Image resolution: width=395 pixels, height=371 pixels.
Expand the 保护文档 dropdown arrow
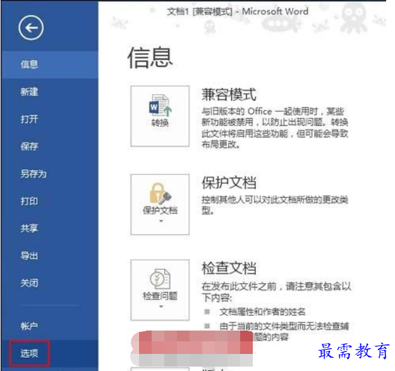[x=161, y=221]
